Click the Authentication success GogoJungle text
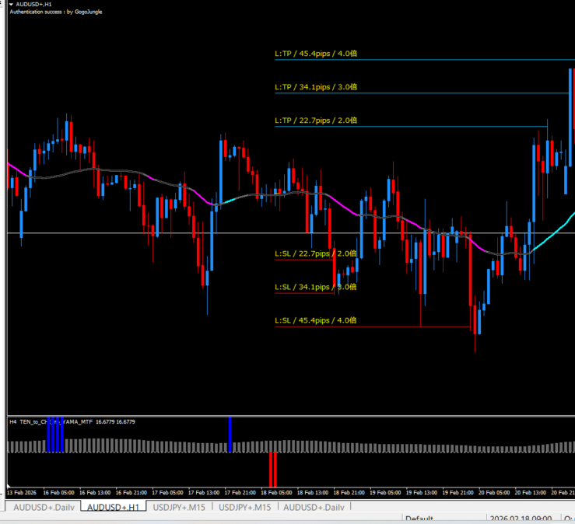This screenshot has height=524, width=575. 56,12
